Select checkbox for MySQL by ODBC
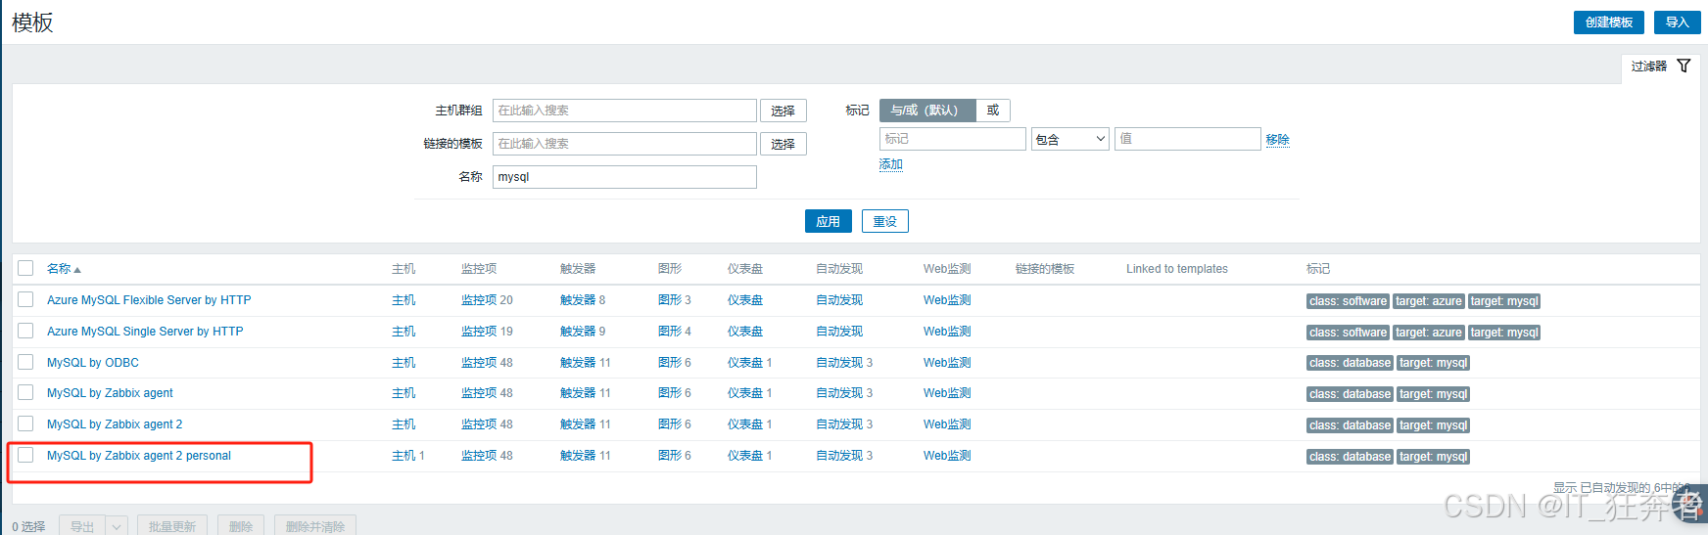Screen dimensions: 1708x535 pos(25,362)
